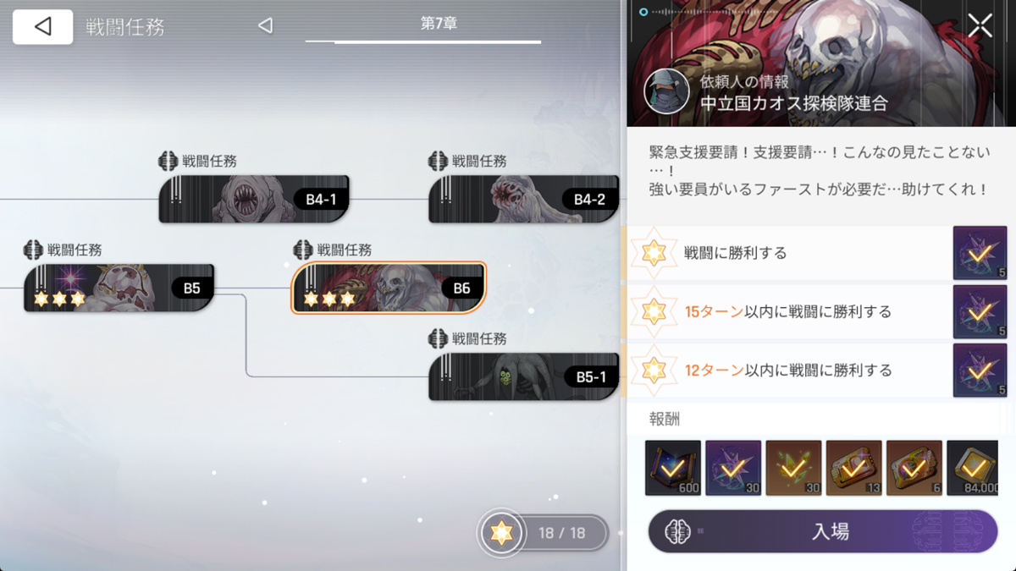Click star icon for 12ターン objective
The width and height of the screenshot is (1016, 571).
point(654,370)
